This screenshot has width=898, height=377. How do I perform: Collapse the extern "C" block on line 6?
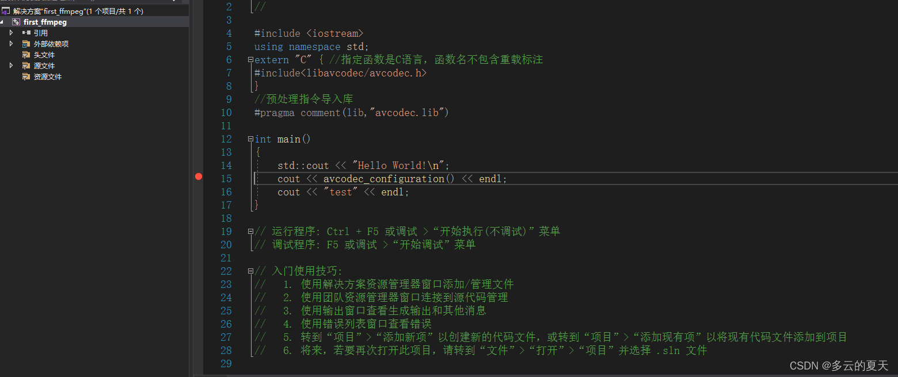[x=250, y=60]
